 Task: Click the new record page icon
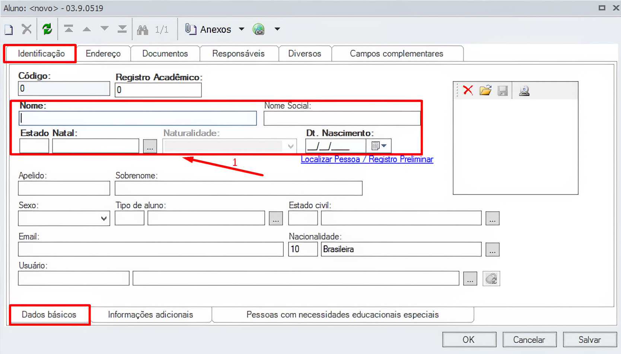tap(9, 29)
